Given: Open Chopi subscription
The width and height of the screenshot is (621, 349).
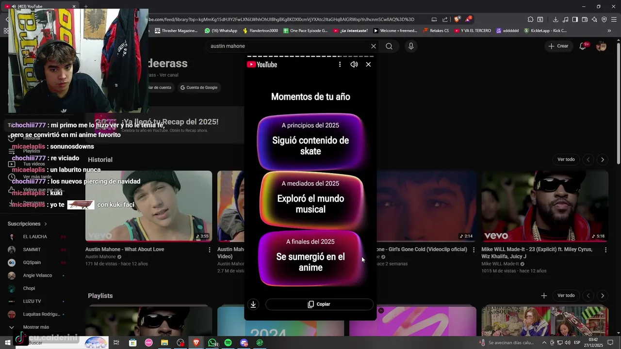Looking at the screenshot, I should (29, 288).
